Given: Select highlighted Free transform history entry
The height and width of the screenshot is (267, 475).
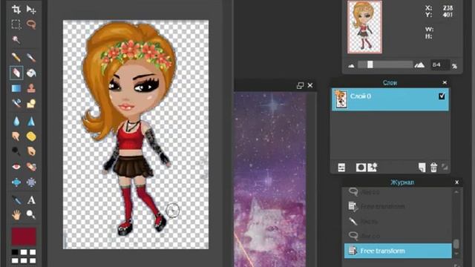Looking at the screenshot, I should pyautogui.click(x=398, y=251).
